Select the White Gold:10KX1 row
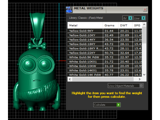 (x=105, y=62)
